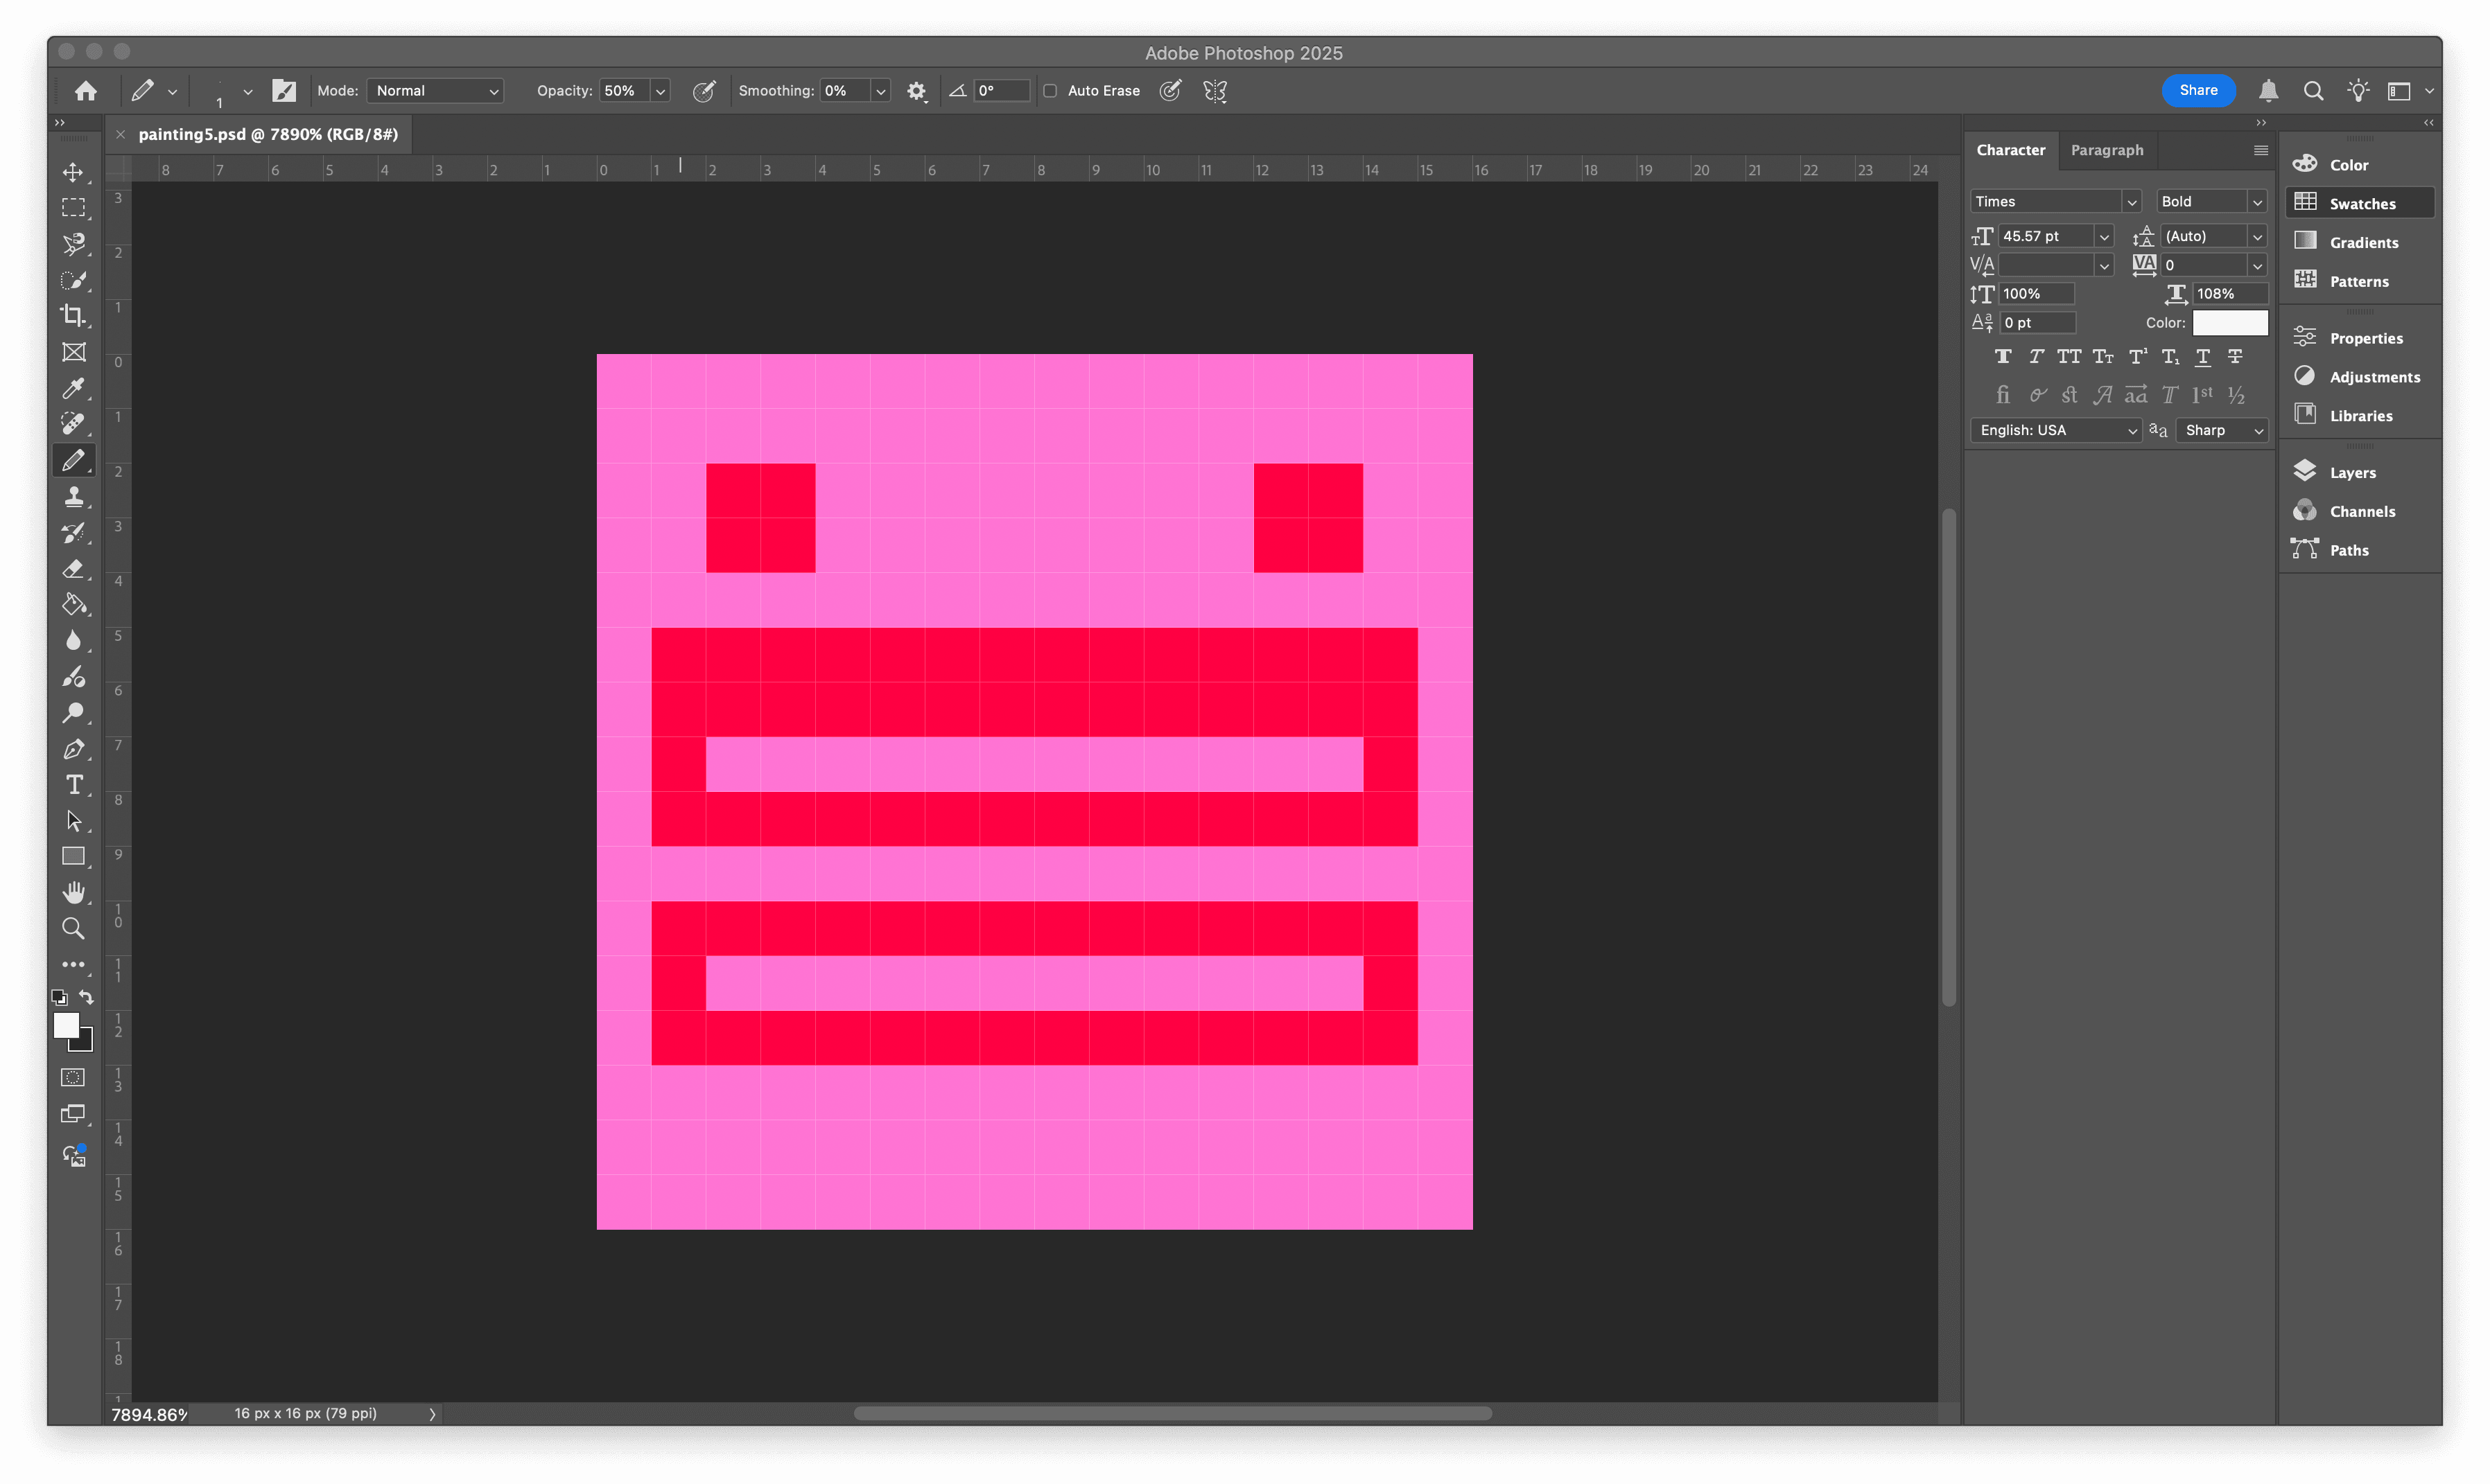Open the Sharp anti-aliasing dropdown
The image size is (2490, 1484).
2221,430
